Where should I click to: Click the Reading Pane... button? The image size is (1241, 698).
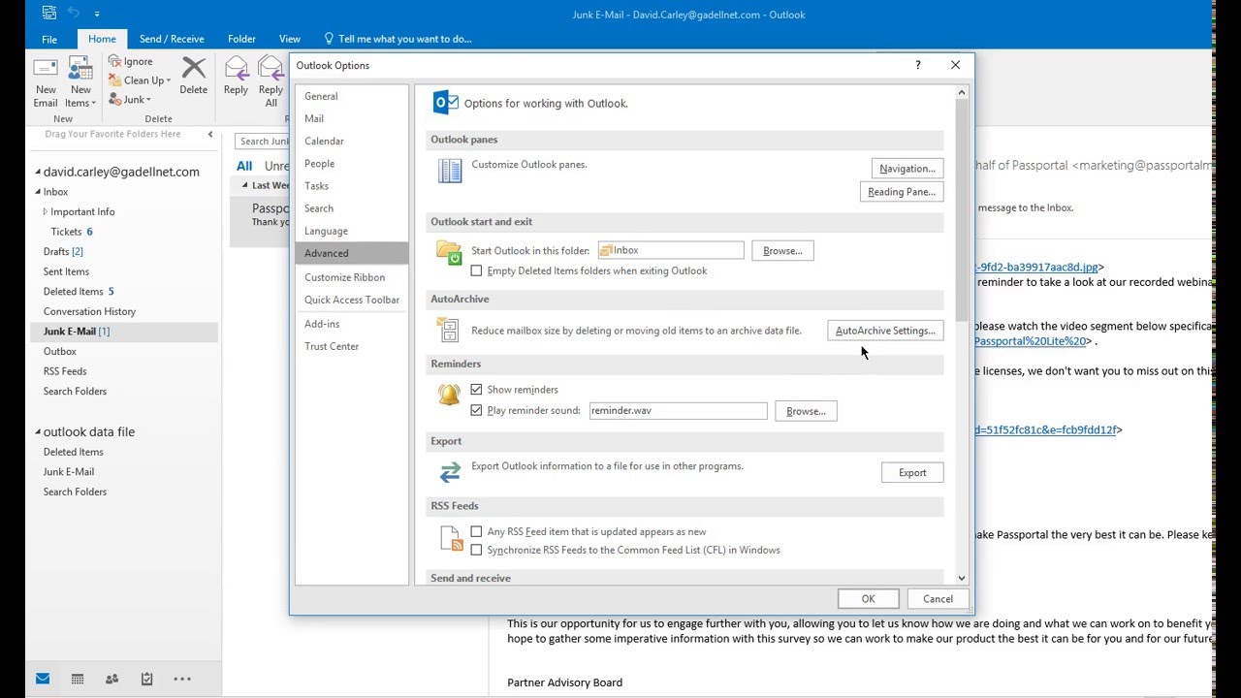point(902,192)
